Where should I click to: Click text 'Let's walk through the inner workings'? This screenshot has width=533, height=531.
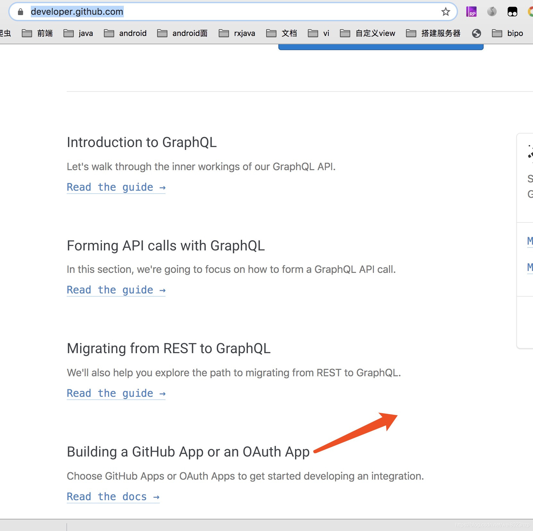(154, 167)
